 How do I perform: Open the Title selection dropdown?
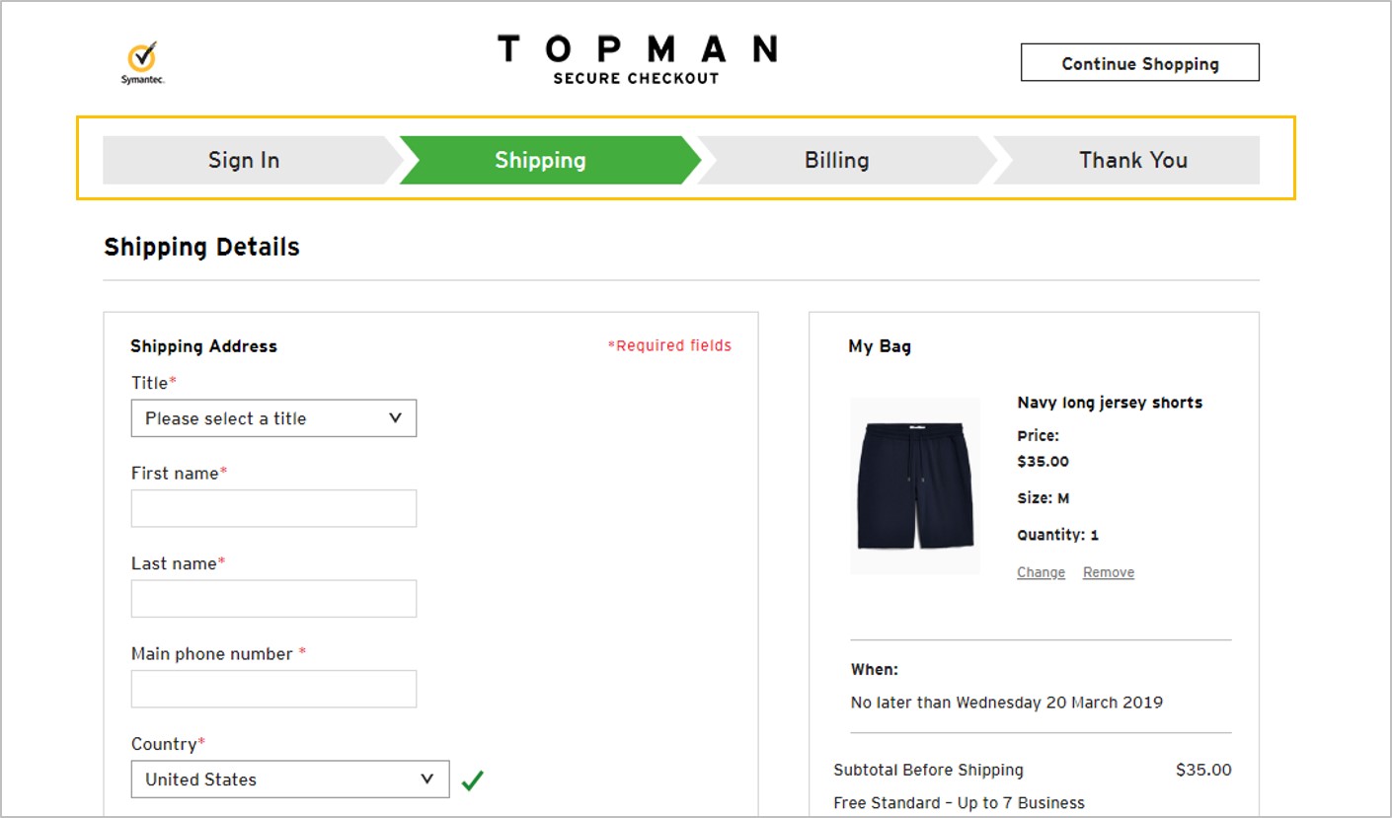click(x=273, y=418)
